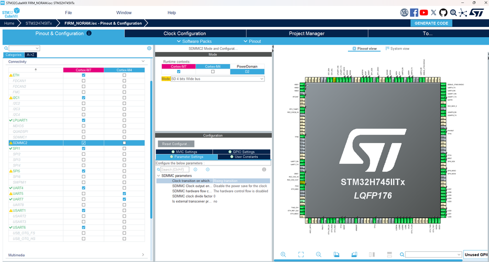The width and height of the screenshot is (489, 262).
Task: Toggle the vertical split layout icon
Action: pyautogui.click(x=372, y=255)
